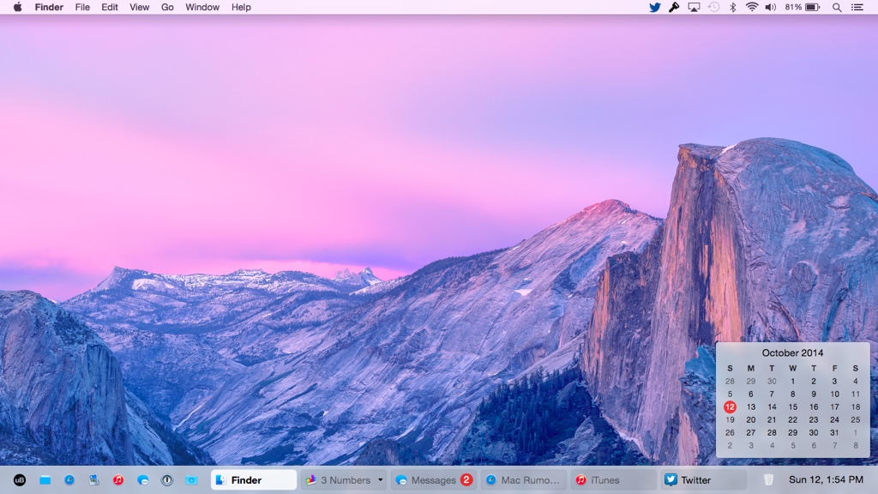Open the Notification Center list icon
The height and width of the screenshot is (494, 878).
[x=857, y=7]
